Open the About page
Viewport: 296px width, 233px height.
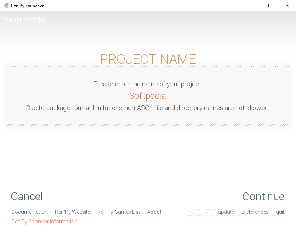154,212
